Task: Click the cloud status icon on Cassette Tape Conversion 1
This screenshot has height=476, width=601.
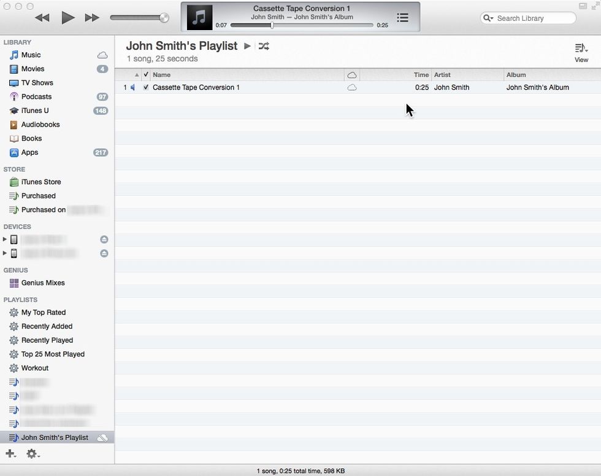Action: click(353, 87)
